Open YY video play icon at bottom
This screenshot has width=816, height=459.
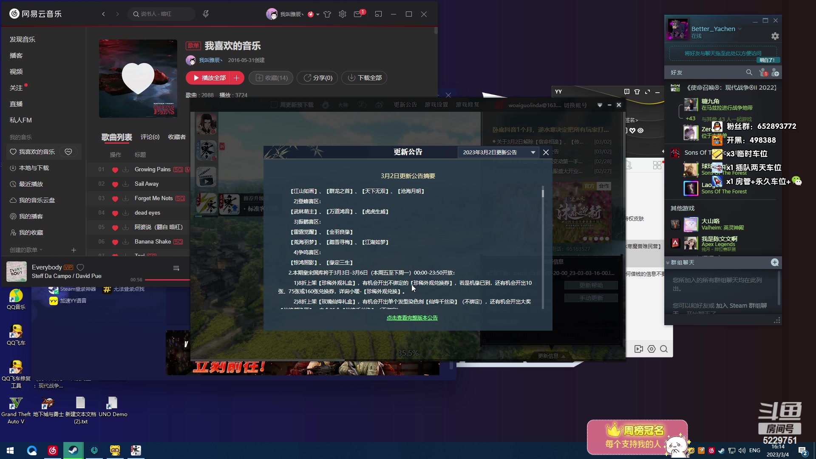tap(638, 349)
